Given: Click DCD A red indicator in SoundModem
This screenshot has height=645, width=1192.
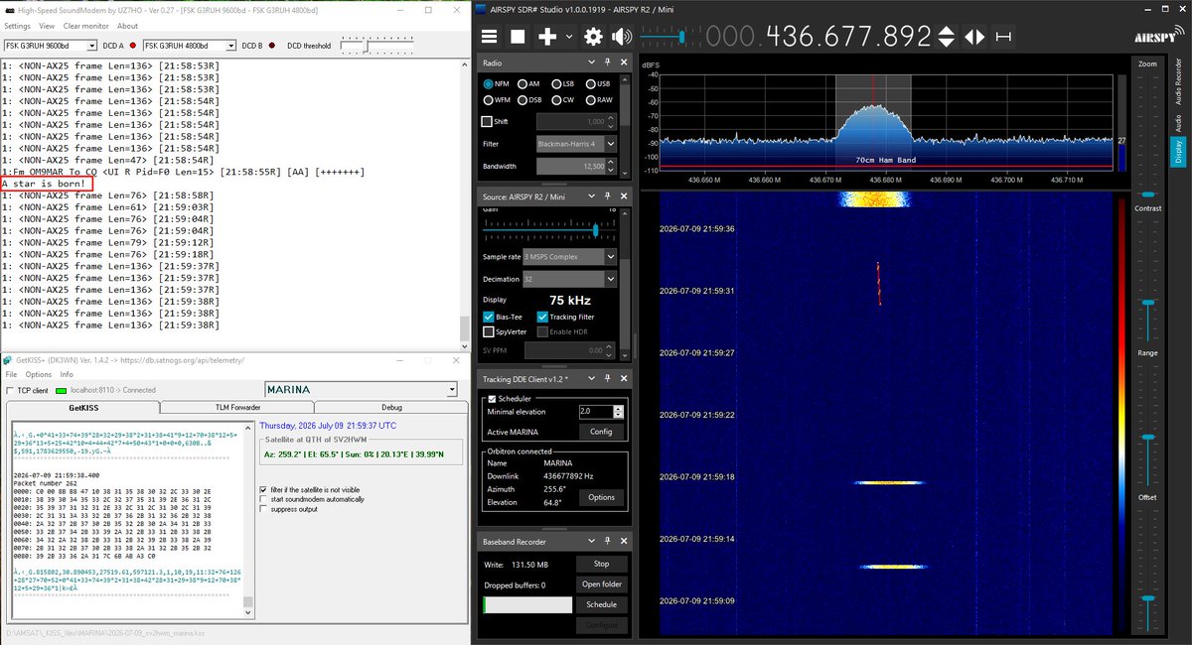Looking at the screenshot, I should (x=132, y=46).
